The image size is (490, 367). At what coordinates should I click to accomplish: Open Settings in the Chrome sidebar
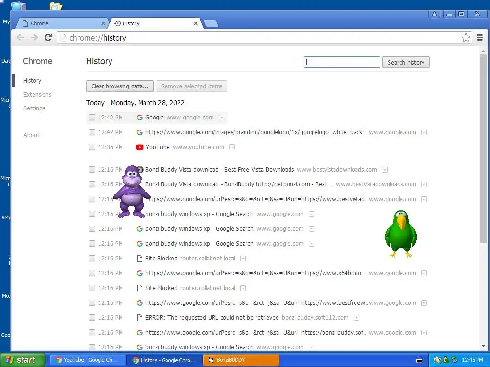click(x=34, y=108)
